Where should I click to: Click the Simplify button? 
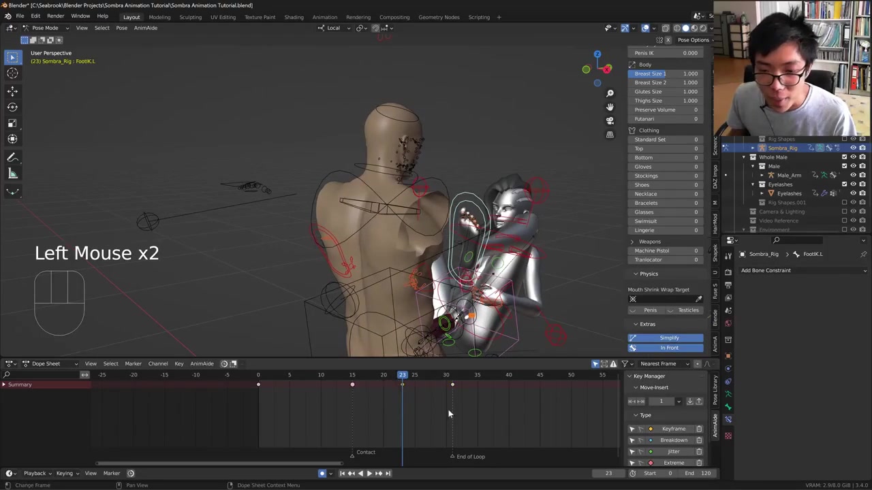coord(669,338)
